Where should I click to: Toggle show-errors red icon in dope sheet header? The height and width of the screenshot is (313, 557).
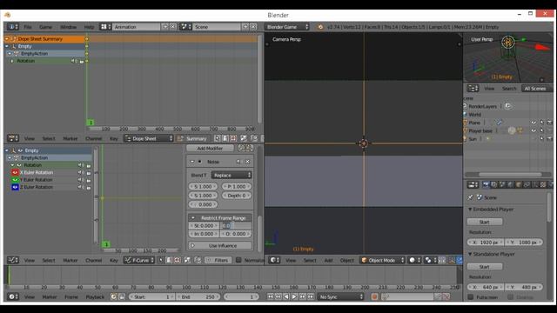tap(233, 138)
